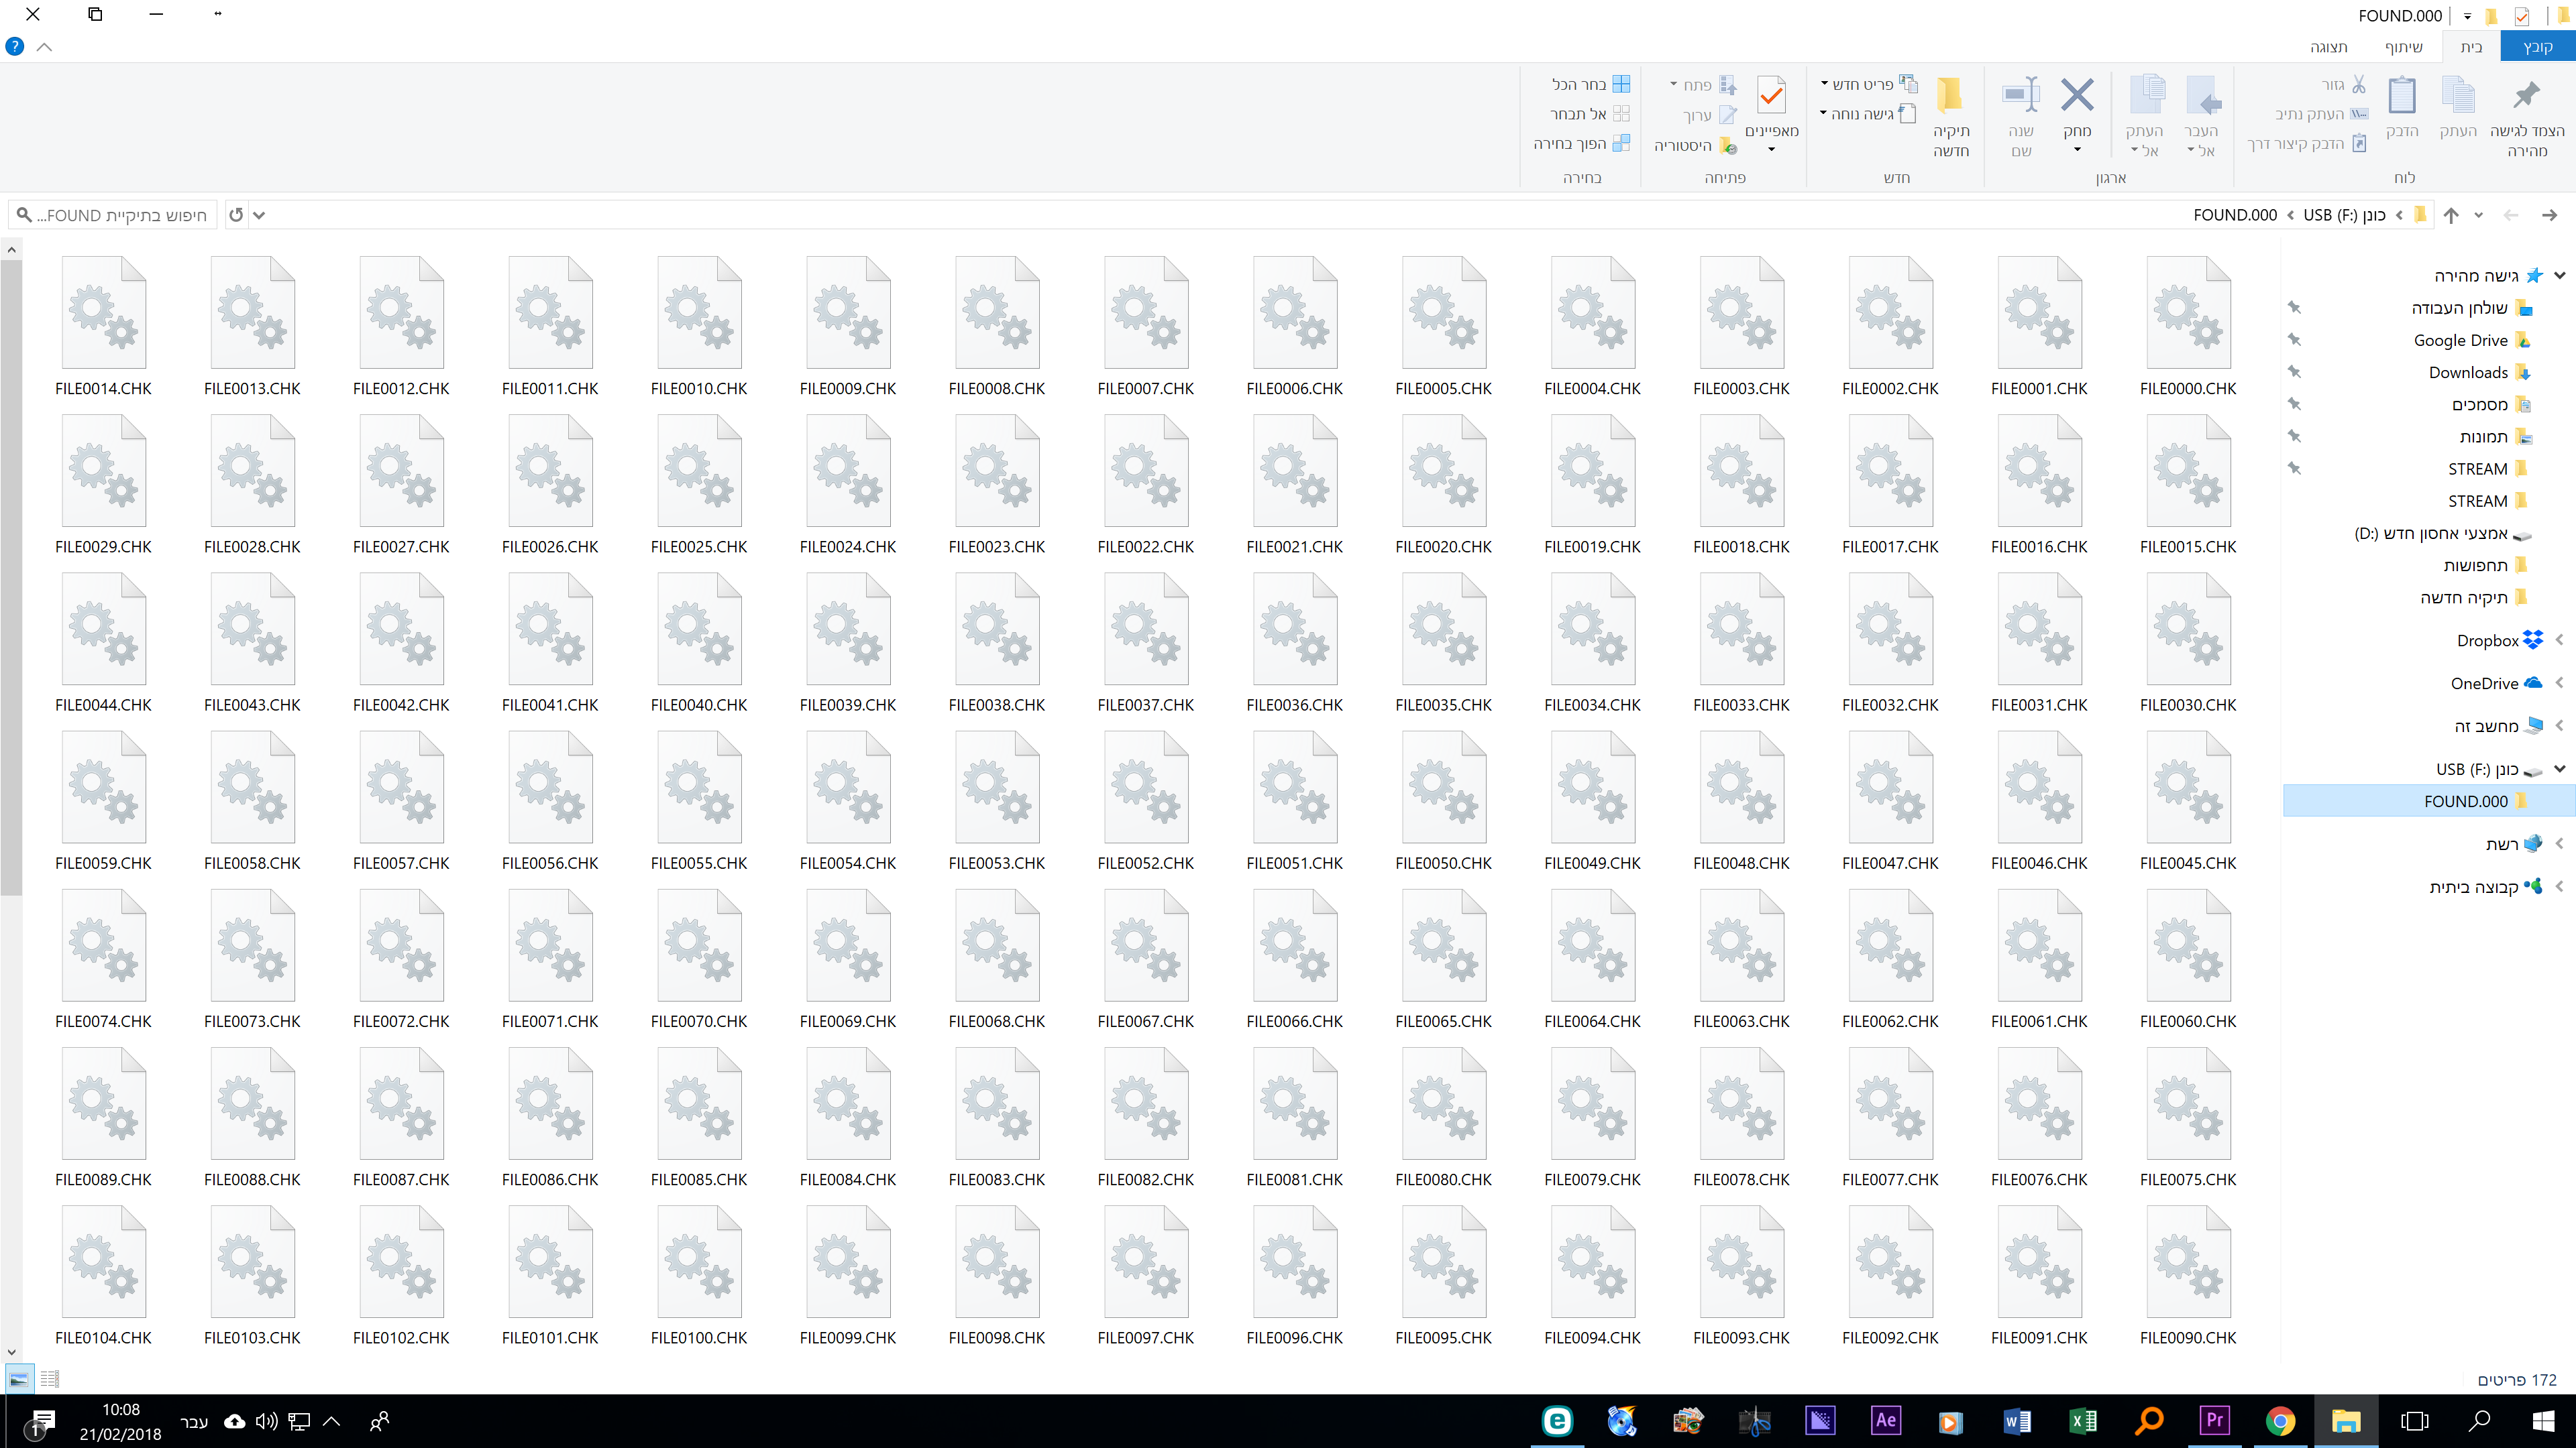This screenshot has width=2576, height=1448.
Task: Select file FILE0104.CHK
Action: click(x=103, y=1276)
